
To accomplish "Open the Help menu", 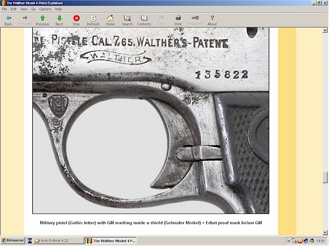I will point(58,9).
